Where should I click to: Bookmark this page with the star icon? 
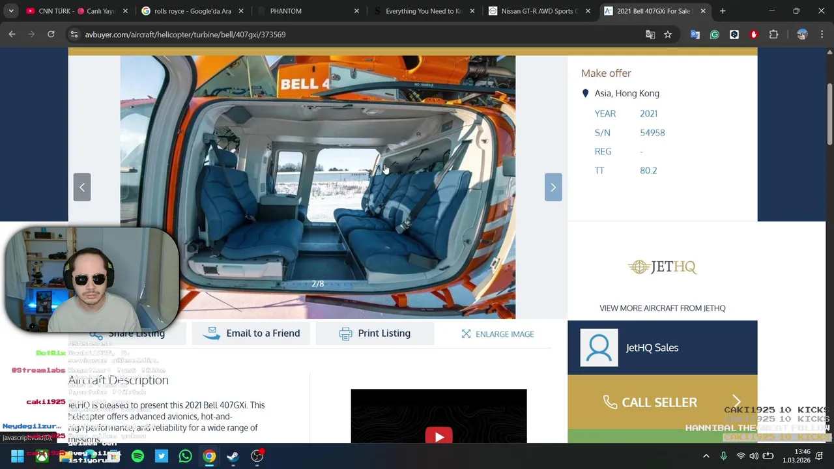point(668,35)
